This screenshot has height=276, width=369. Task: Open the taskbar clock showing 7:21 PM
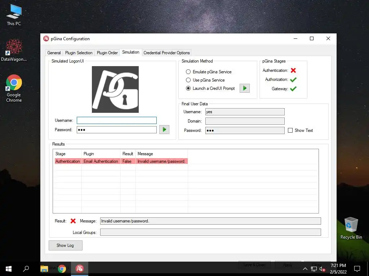coord(338,269)
